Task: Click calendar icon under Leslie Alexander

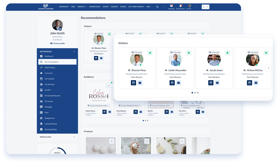Action: (172, 83)
